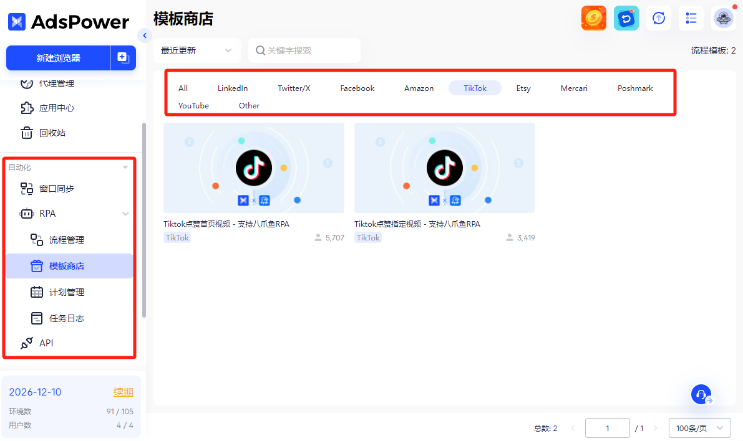
Task: Click the 模板商店 page title
Action: point(183,19)
